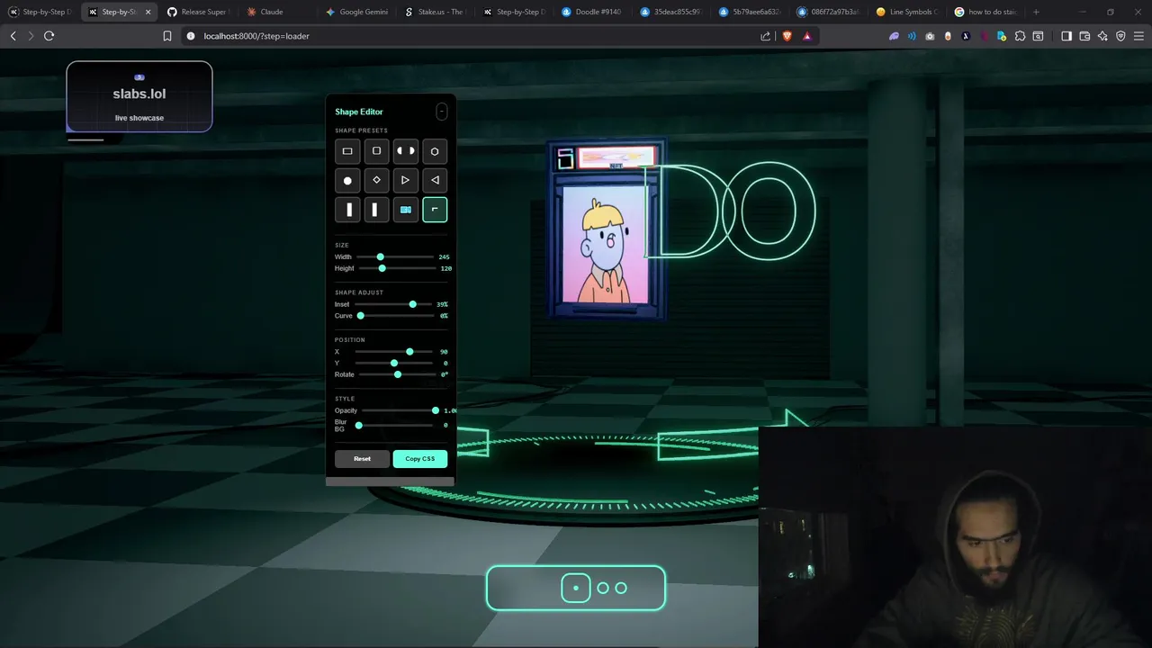
Task: Select the active first step indicator
Action: click(576, 588)
